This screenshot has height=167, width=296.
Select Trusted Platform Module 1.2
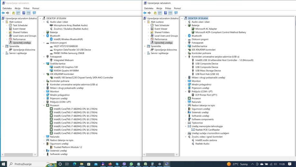[x=68, y=147]
